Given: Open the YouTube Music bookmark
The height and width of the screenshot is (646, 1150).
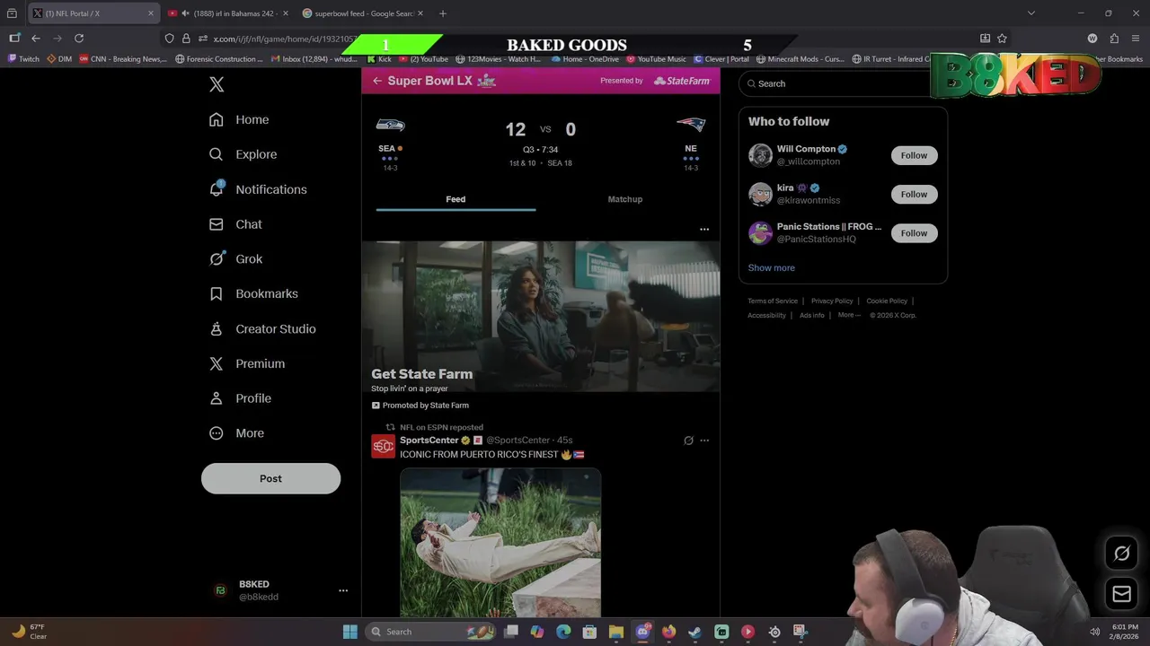Looking at the screenshot, I should coord(656,59).
